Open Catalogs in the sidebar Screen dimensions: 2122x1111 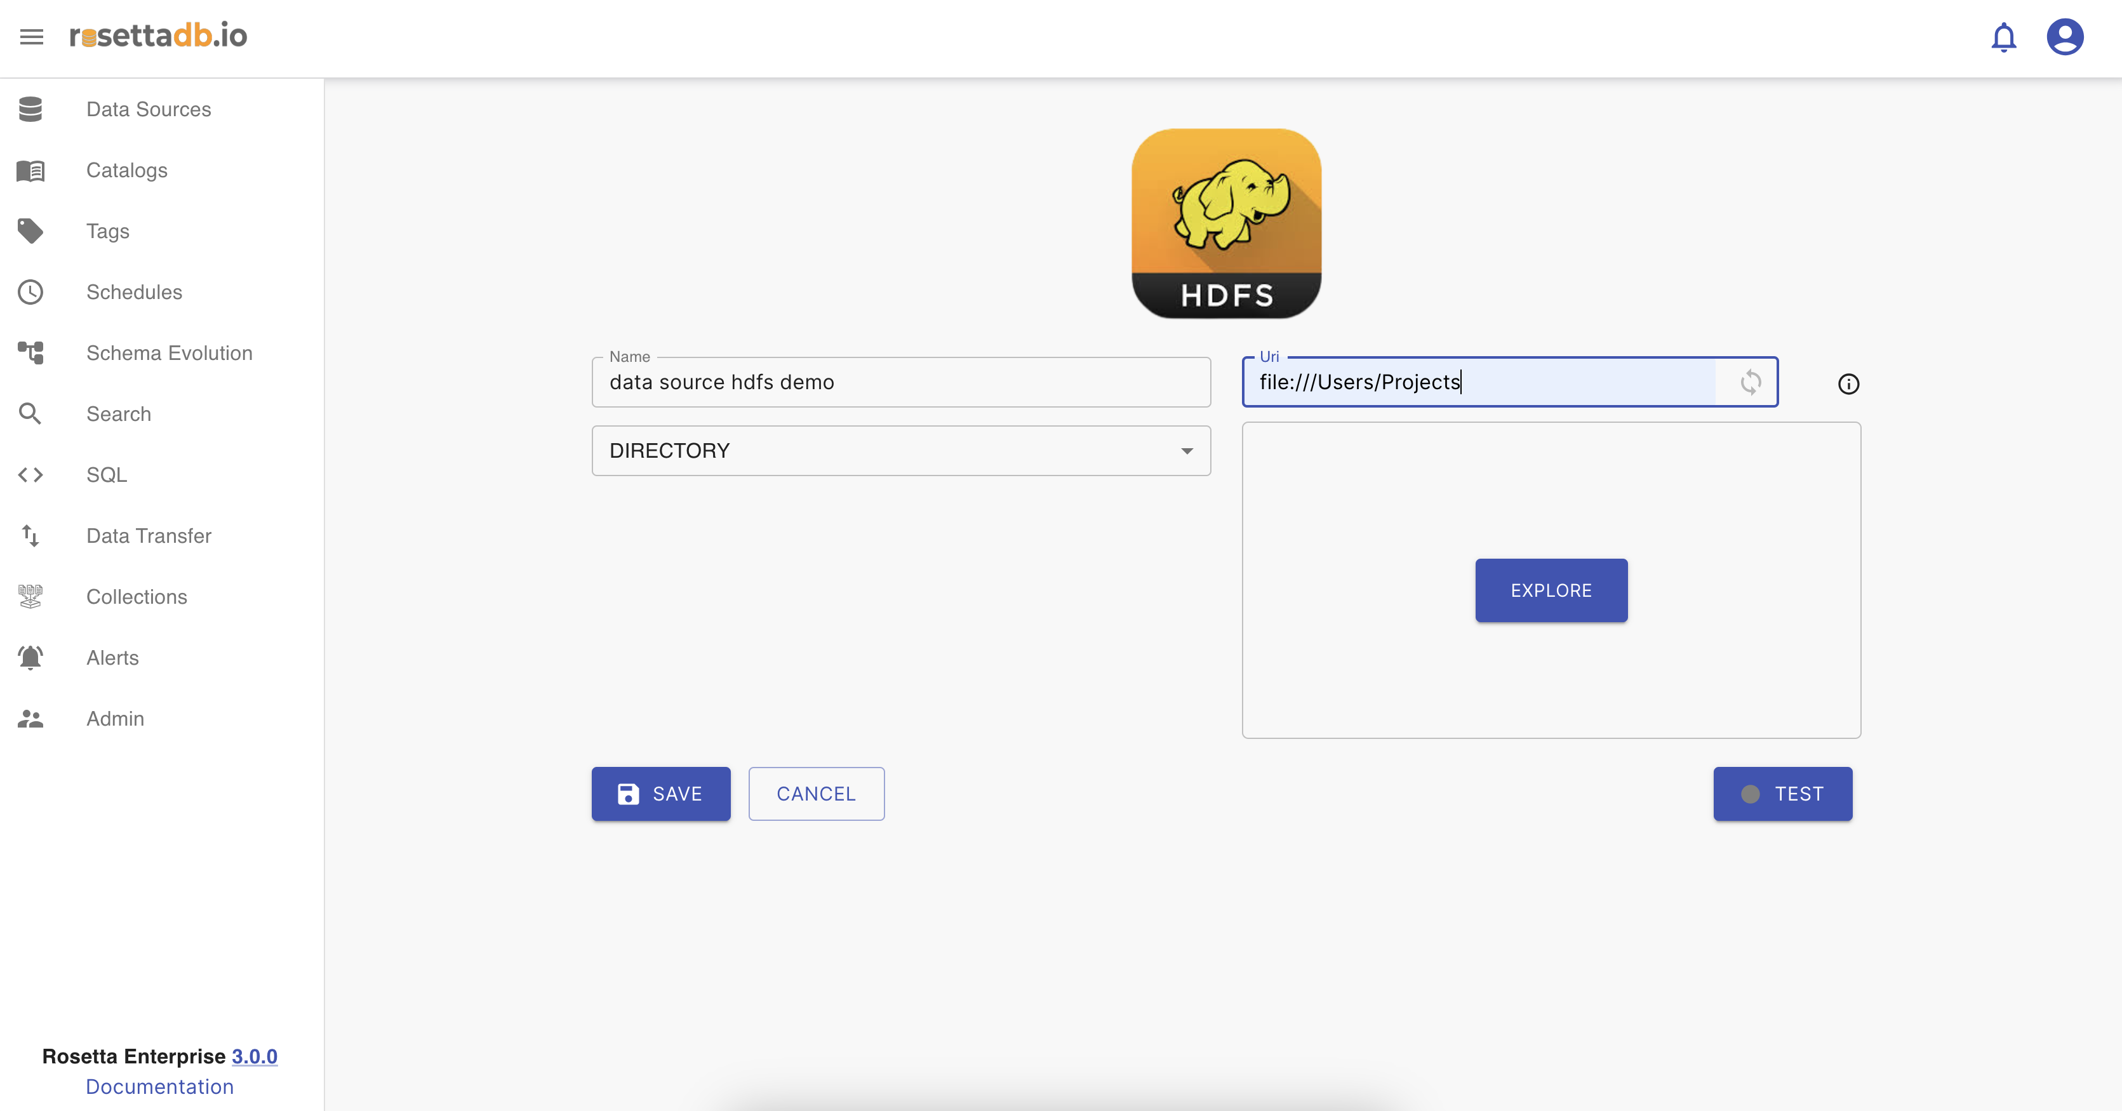pyautogui.click(x=127, y=171)
